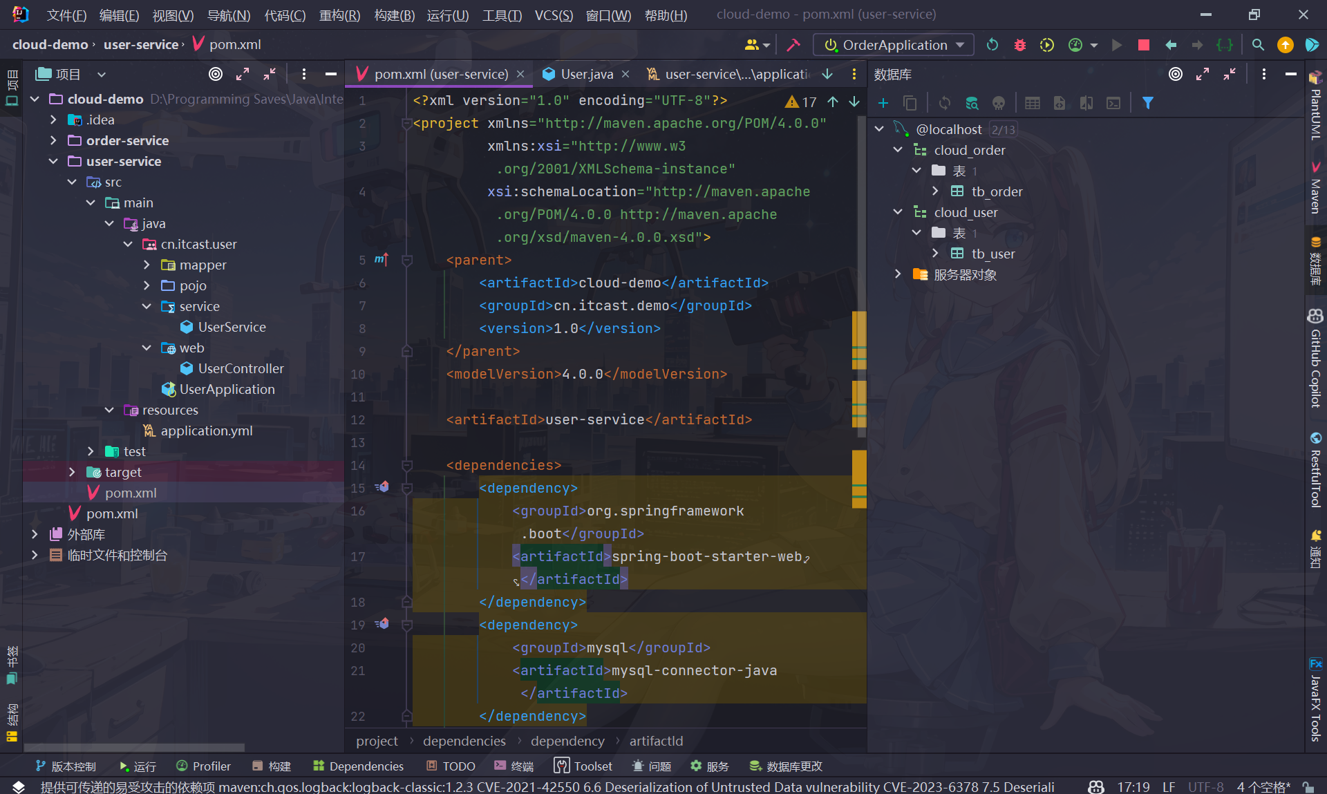Image resolution: width=1327 pixels, height=794 pixels.
Task: Click select opened file target icon in project panel
Action: coord(216,74)
